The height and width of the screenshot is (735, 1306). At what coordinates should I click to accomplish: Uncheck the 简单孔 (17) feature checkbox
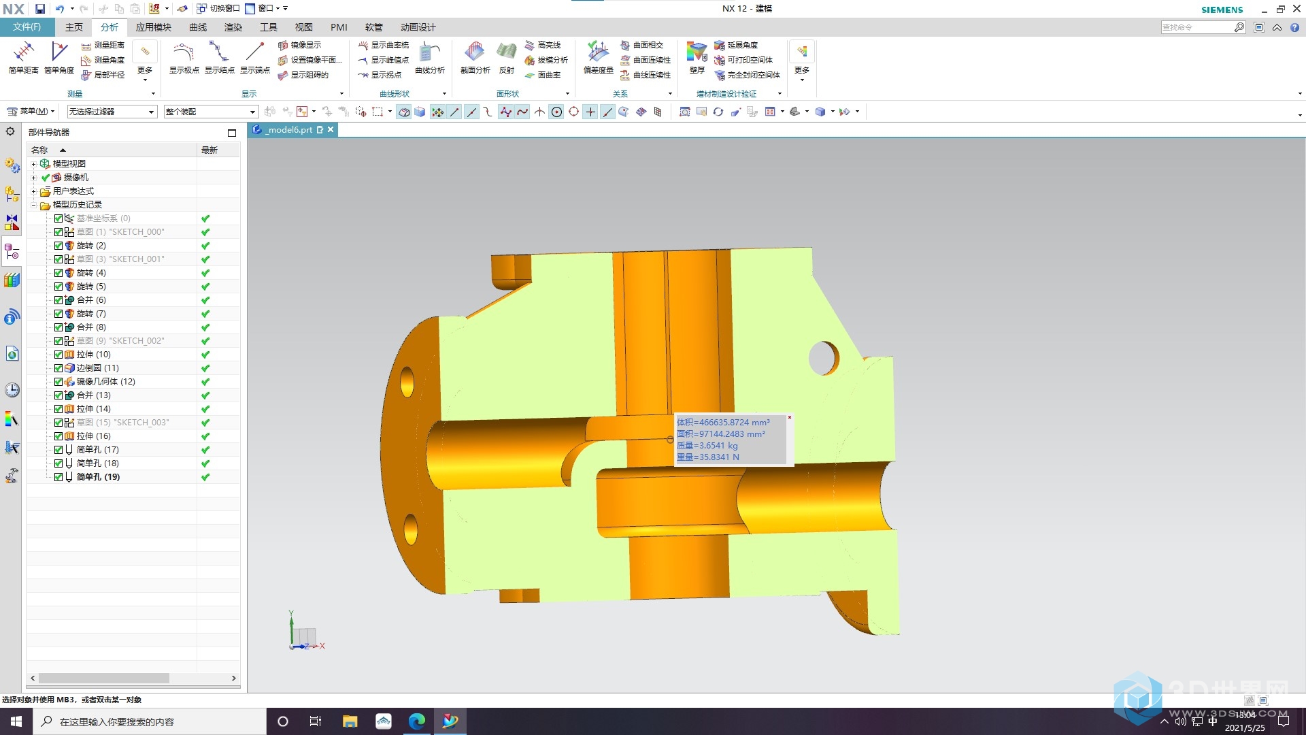58,450
